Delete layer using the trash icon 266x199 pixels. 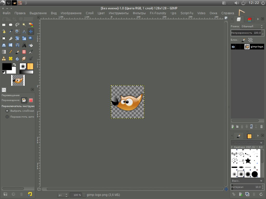click(261, 126)
